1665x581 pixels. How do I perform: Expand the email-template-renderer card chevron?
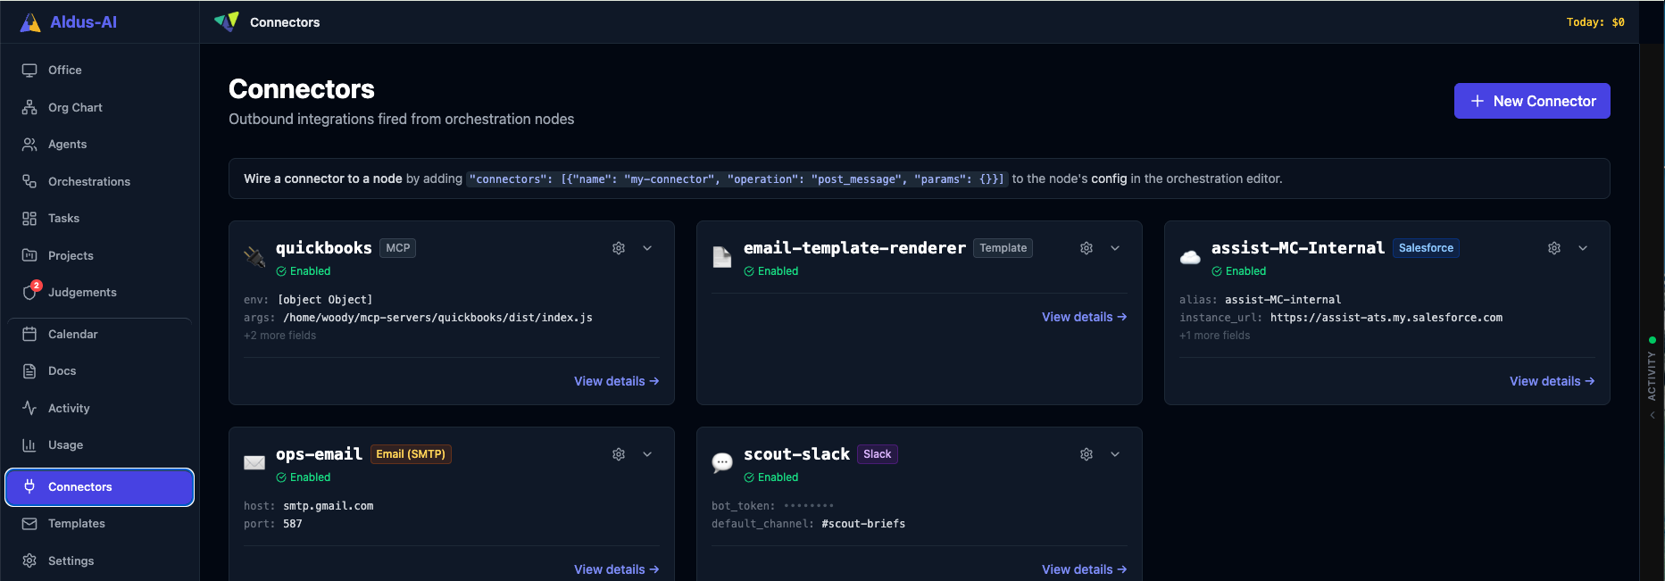pos(1115,248)
